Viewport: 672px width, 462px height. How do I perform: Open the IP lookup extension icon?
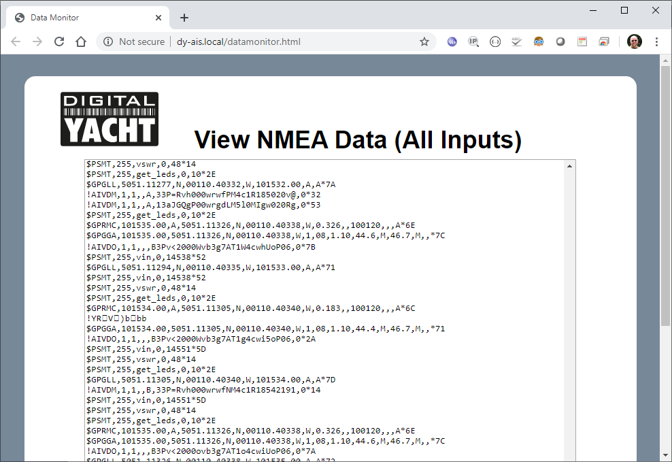[473, 42]
